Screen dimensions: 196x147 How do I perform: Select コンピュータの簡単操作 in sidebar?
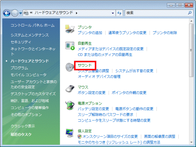[30, 108]
